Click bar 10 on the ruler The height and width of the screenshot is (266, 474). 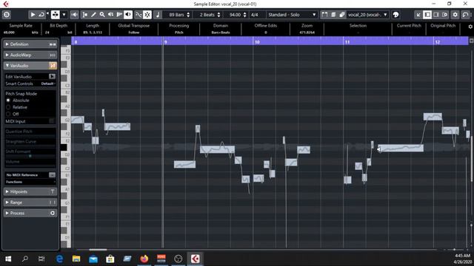pos(257,42)
